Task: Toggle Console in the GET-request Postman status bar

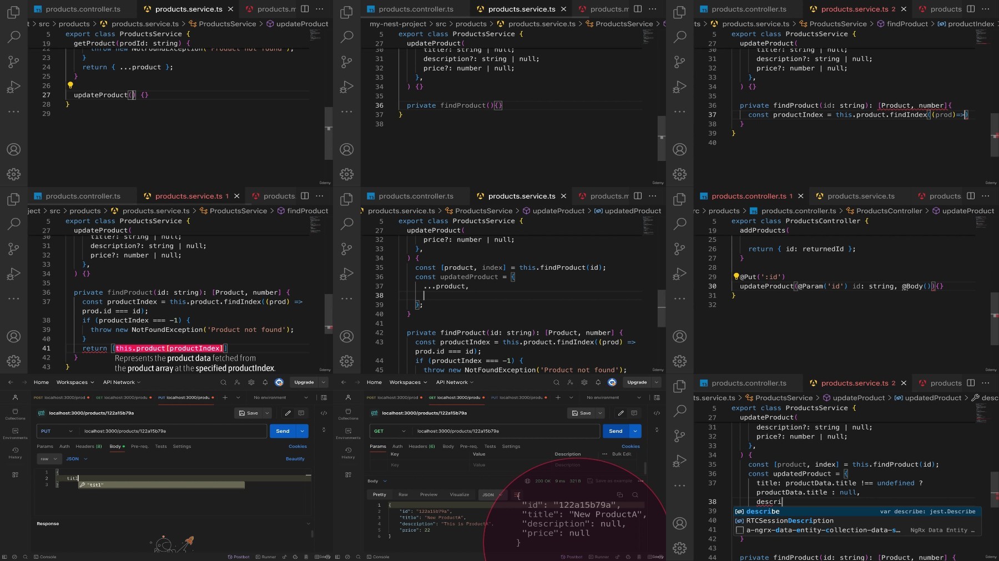Action: [377, 557]
